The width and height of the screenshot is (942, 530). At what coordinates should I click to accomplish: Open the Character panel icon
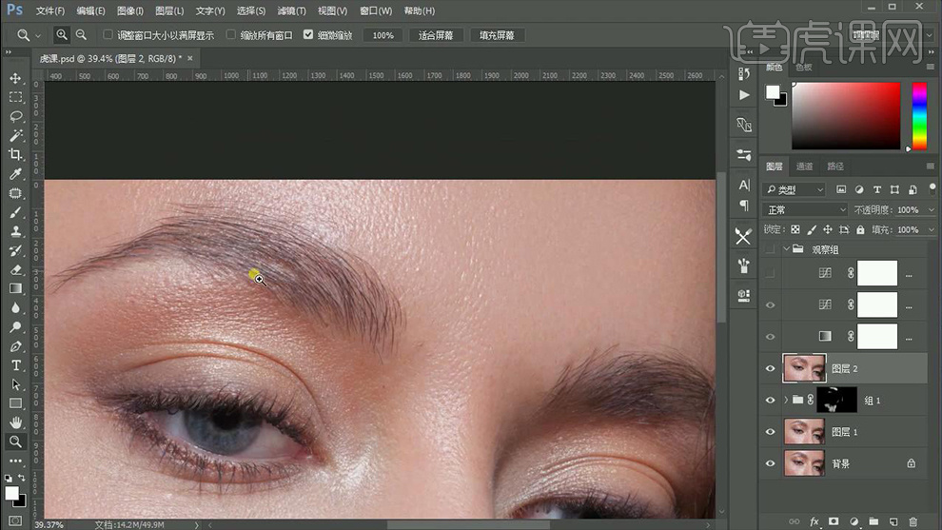point(744,186)
